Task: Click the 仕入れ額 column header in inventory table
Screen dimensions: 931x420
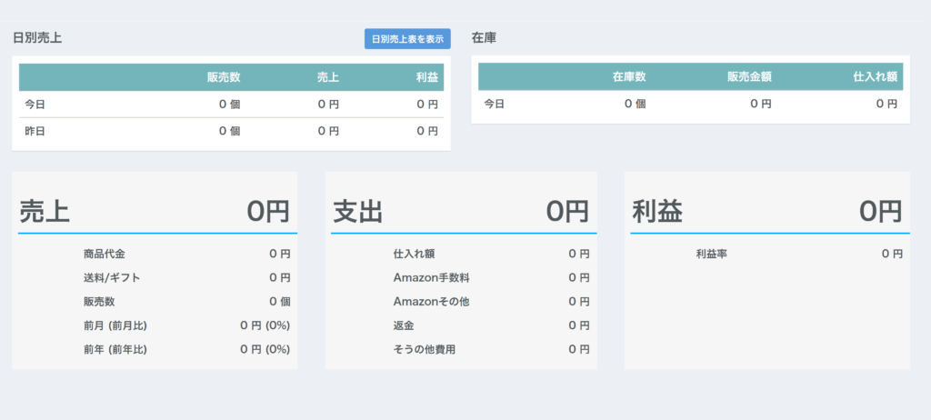Action: (876, 77)
